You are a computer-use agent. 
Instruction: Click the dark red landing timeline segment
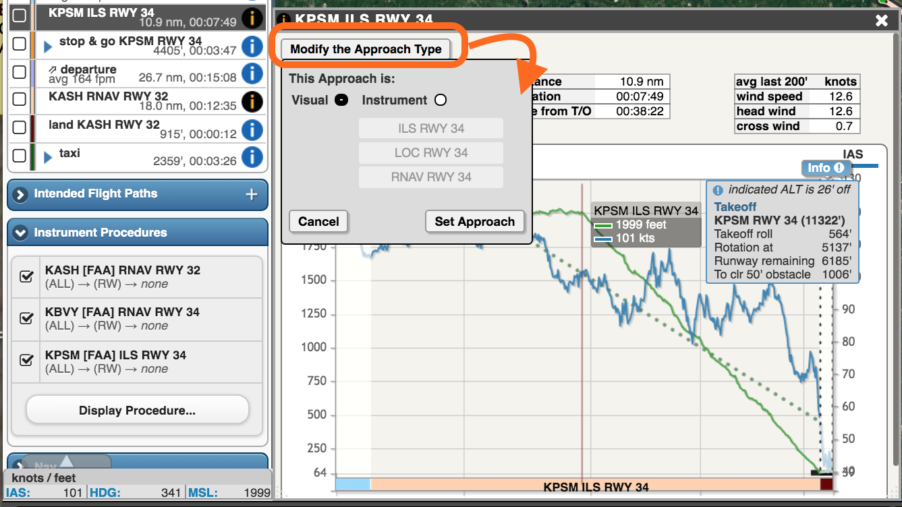[x=826, y=484]
